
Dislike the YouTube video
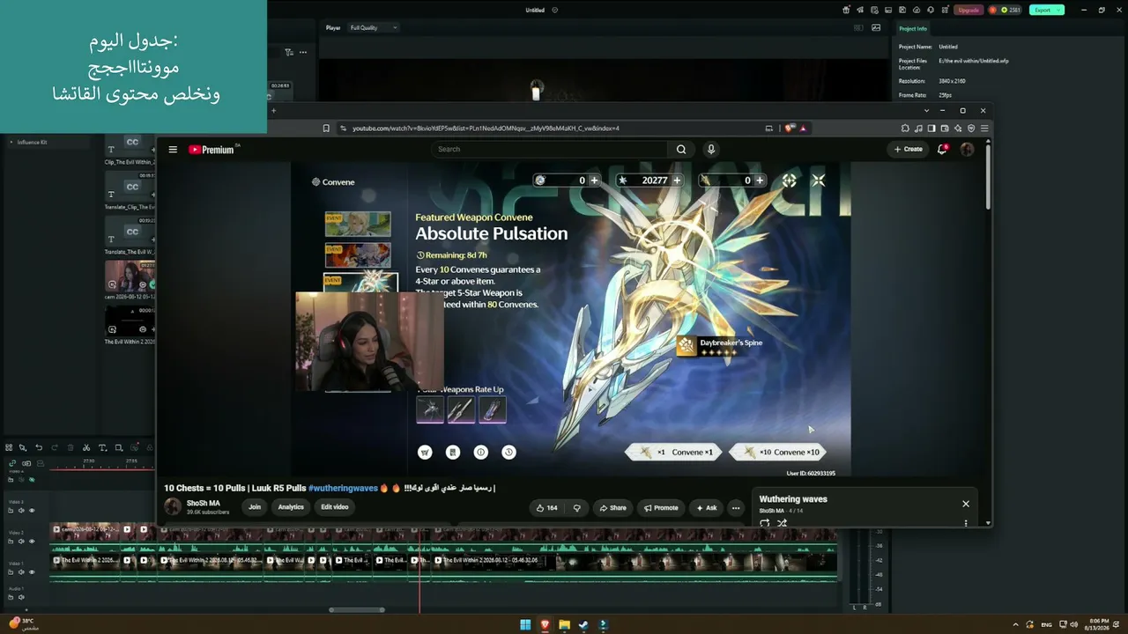coord(577,508)
